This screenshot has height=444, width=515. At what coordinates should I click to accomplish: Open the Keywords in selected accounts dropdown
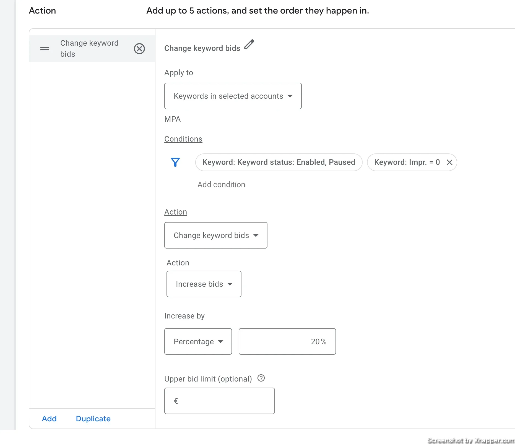coord(233,96)
